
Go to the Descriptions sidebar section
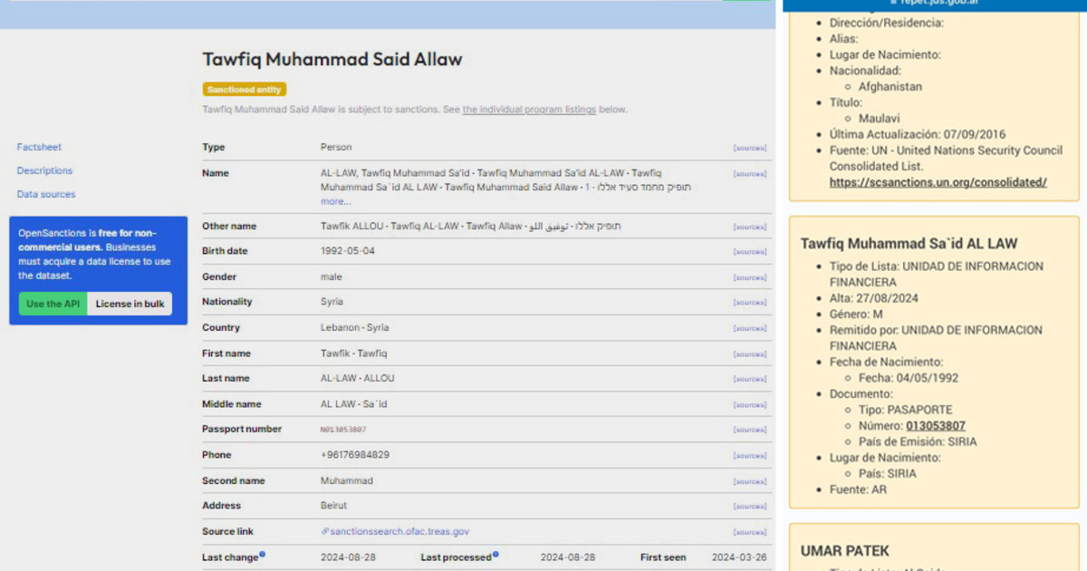44,170
